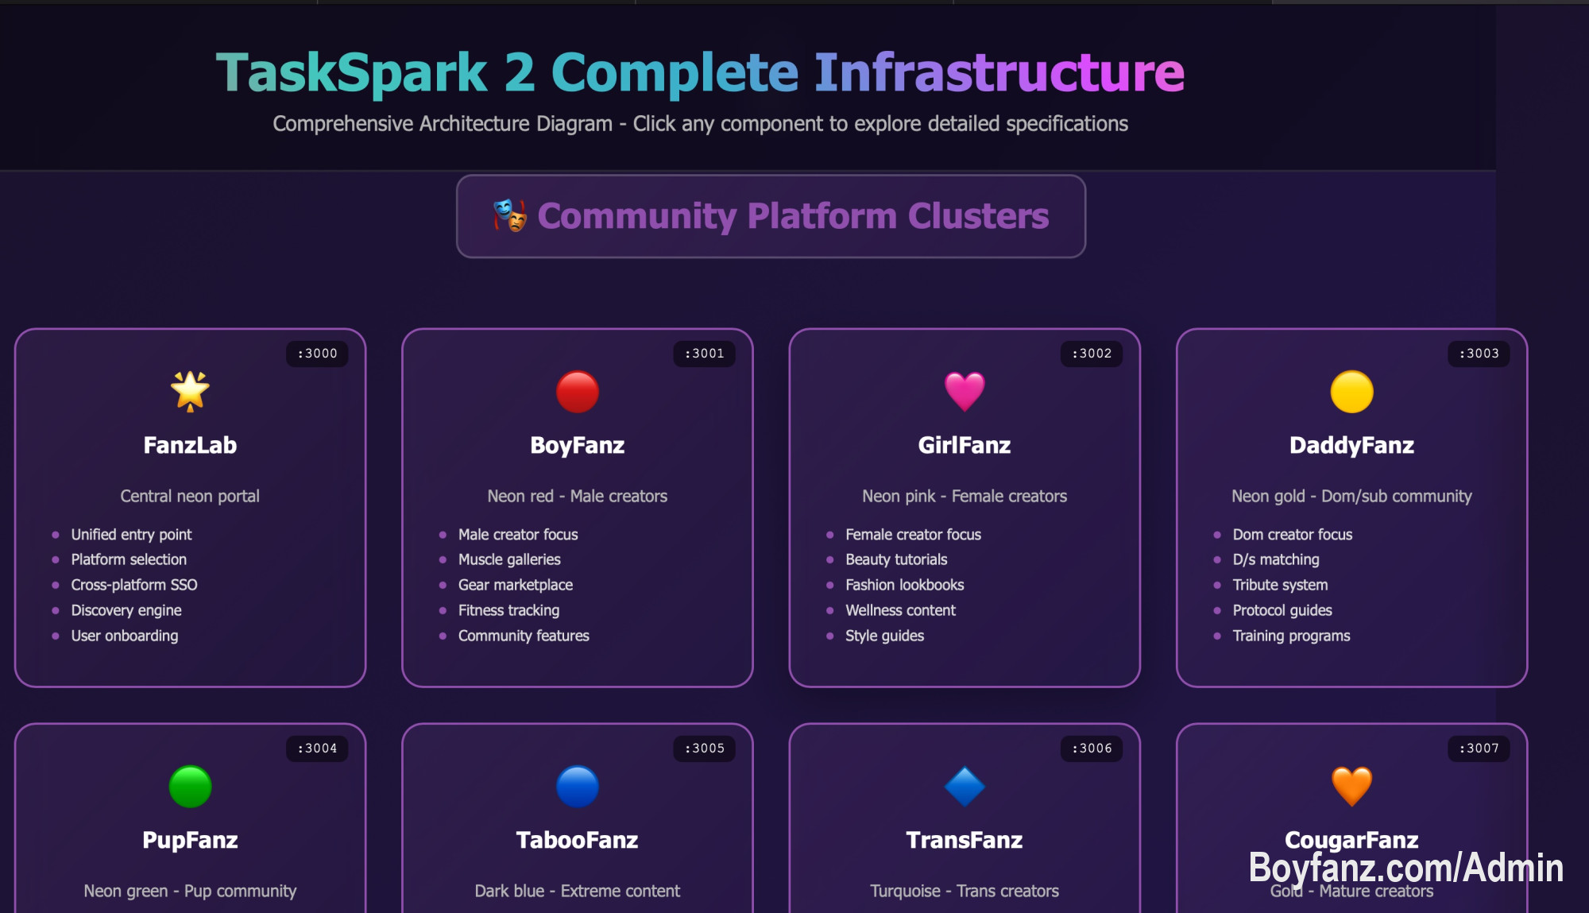Click the CougarFanz orange heart icon

[x=1351, y=786]
